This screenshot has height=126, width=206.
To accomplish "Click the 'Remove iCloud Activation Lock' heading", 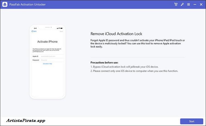I will click(116, 34).
